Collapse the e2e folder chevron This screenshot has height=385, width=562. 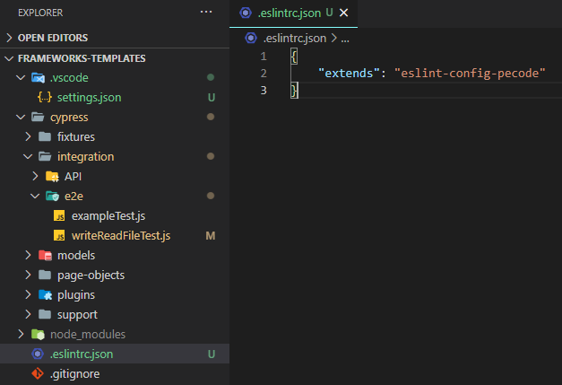coord(36,196)
